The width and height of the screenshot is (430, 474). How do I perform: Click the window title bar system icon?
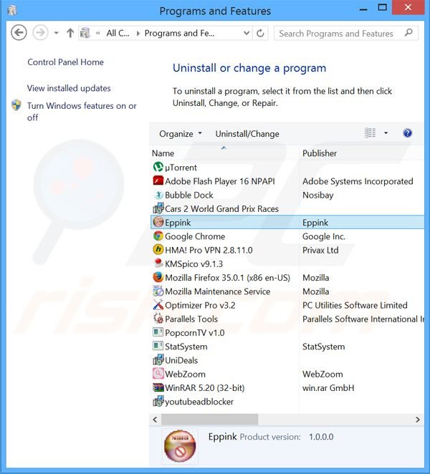click(12, 11)
